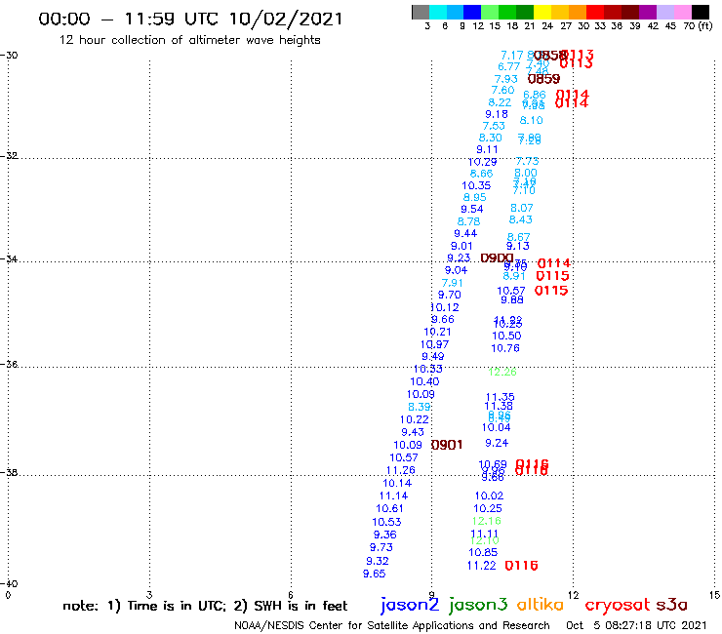Image resolution: width=722 pixels, height=634 pixels.
Task: Click wave height value '8.10'
Action: pyautogui.click(x=531, y=121)
